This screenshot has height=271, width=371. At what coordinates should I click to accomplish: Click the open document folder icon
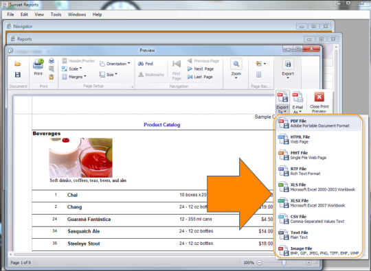coord(17,64)
